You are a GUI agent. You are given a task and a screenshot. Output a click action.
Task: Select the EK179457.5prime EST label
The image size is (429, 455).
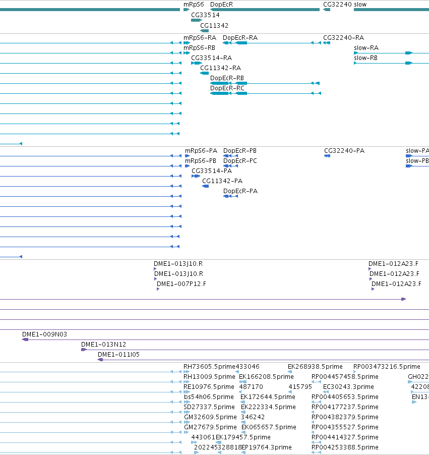coord(243,437)
